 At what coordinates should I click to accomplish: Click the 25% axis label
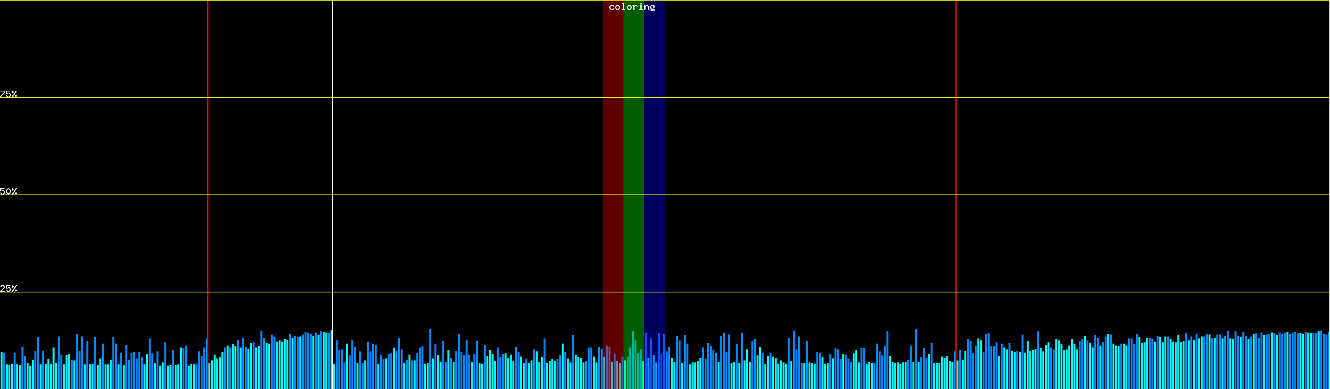(x=8, y=289)
